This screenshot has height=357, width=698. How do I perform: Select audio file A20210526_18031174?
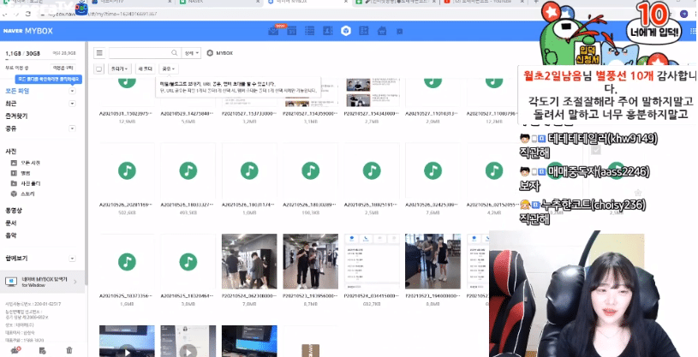point(249,170)
